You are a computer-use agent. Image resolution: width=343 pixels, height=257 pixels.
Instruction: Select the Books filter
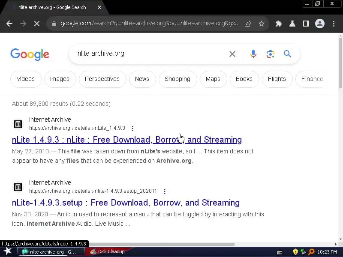(x=244, y=79)
